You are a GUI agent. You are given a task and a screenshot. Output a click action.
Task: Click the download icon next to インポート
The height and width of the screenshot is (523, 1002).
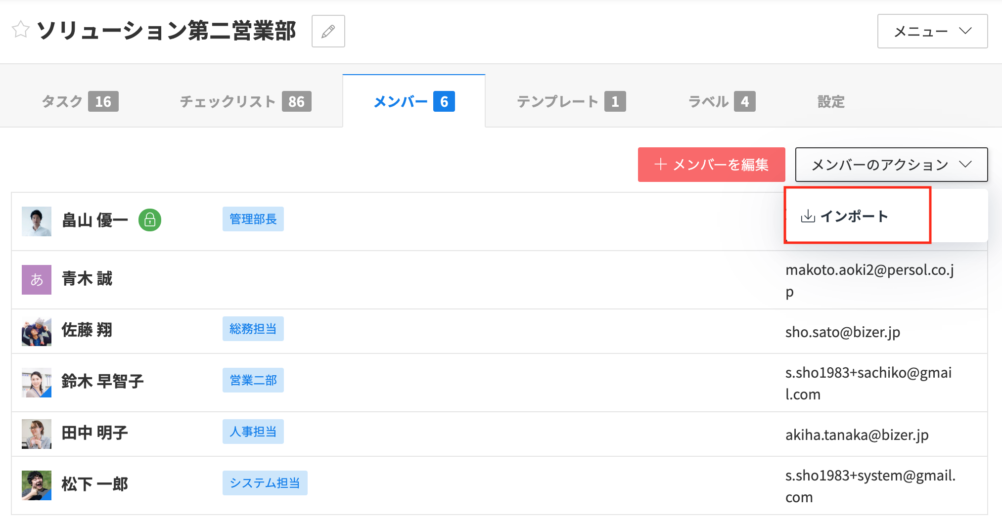808,216
